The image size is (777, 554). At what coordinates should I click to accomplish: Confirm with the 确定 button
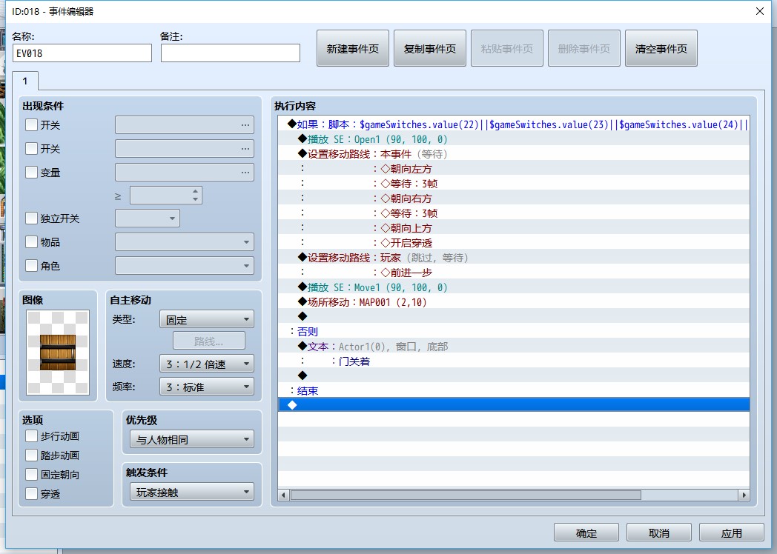click(x=586, y=533)
